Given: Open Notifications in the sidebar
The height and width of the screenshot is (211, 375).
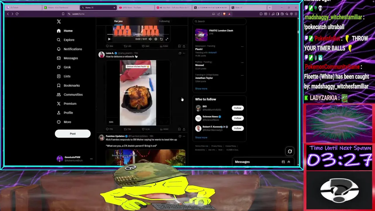Looking at the screenshot, I should click(69, 49).
